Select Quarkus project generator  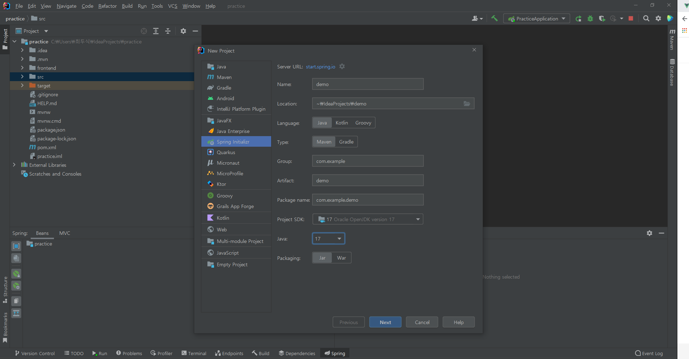(236, 152)
